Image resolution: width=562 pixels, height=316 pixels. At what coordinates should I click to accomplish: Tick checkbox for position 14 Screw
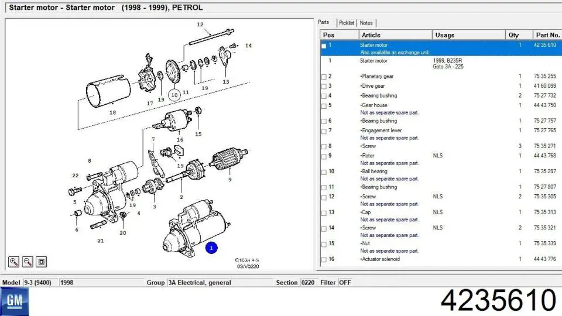click(x=324, y=229)
